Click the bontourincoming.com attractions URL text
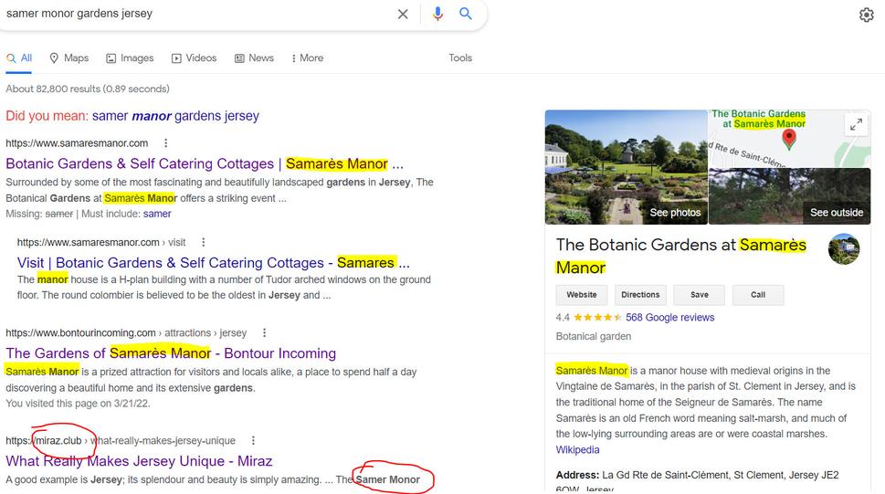The image size is (885, 494). [126, 333]
